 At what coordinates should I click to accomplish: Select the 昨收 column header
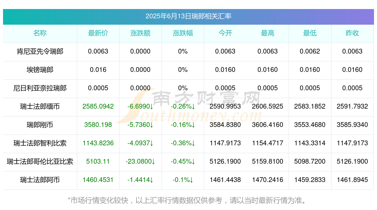[352, 33]
